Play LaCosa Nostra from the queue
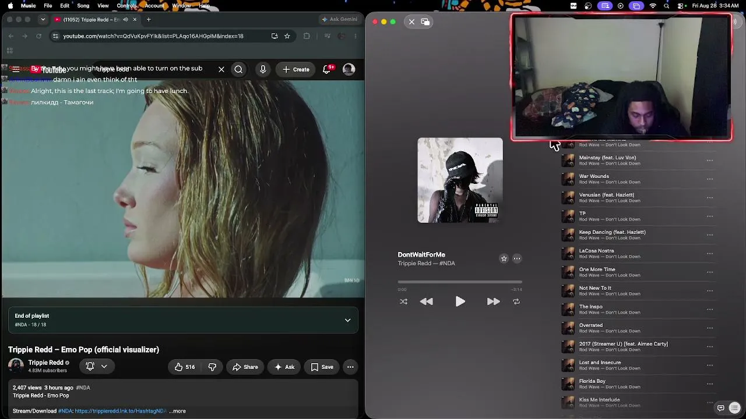746x419 pixels. tap(638, 254)
